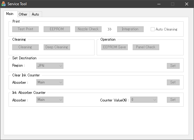The width and height of the screenshot is (194, 140).
Task: Open the Ink Absorber Counter Absorber dropdown
Action: tap(50, 100)
